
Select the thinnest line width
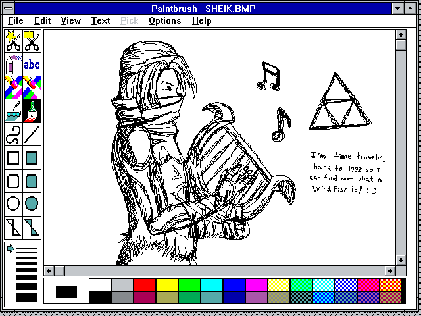click(26, 249)
